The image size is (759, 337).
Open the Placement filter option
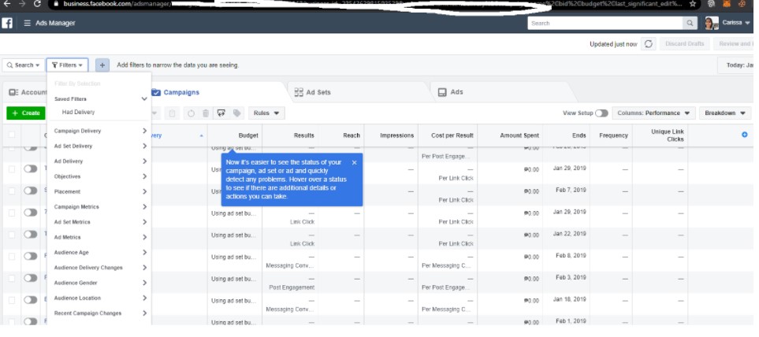point(100,191)
